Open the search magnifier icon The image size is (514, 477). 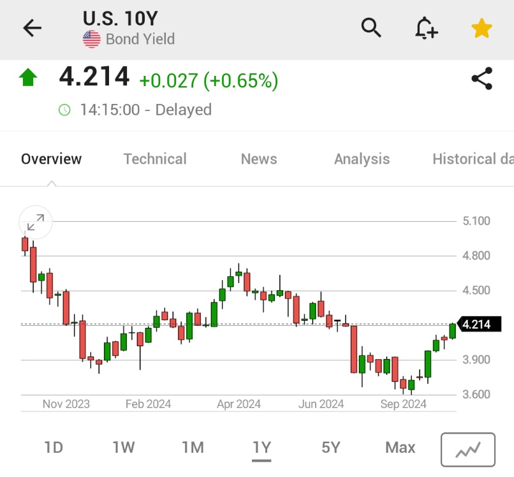370,28
